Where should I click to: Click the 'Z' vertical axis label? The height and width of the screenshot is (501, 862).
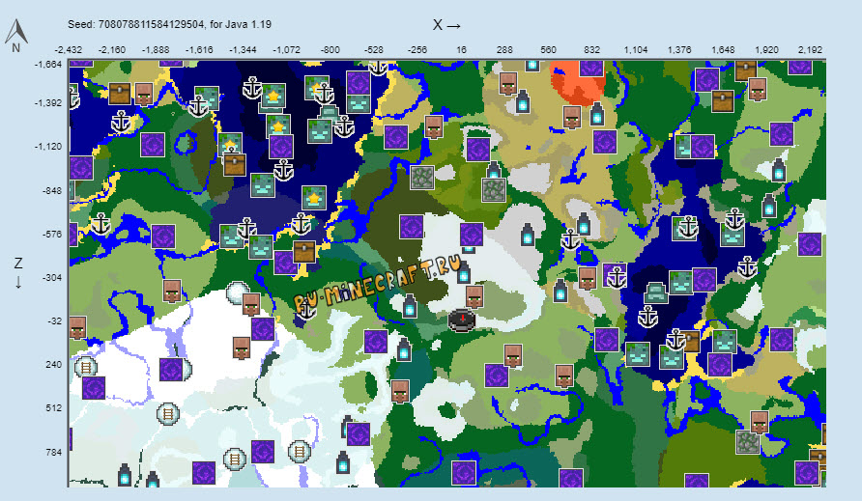18,264
